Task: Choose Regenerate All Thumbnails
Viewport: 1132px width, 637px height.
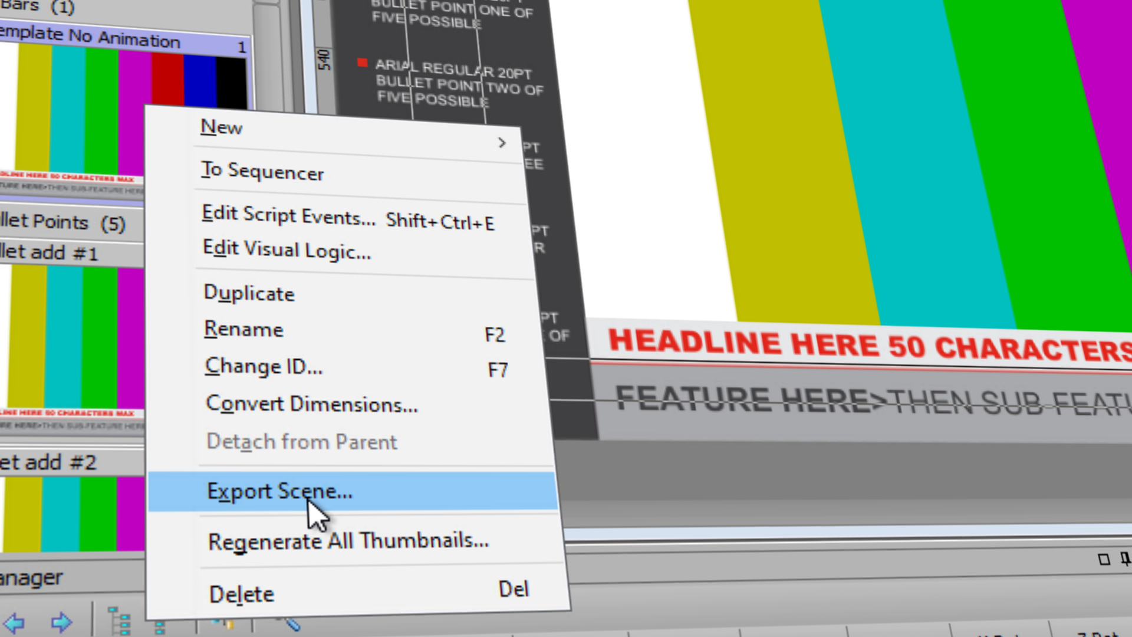Action: point(348,541)
